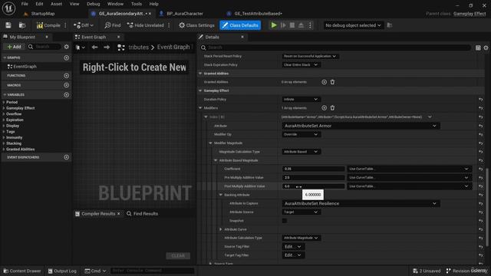
Task: Select Class Defaults button
Action: tap(240, 25)
